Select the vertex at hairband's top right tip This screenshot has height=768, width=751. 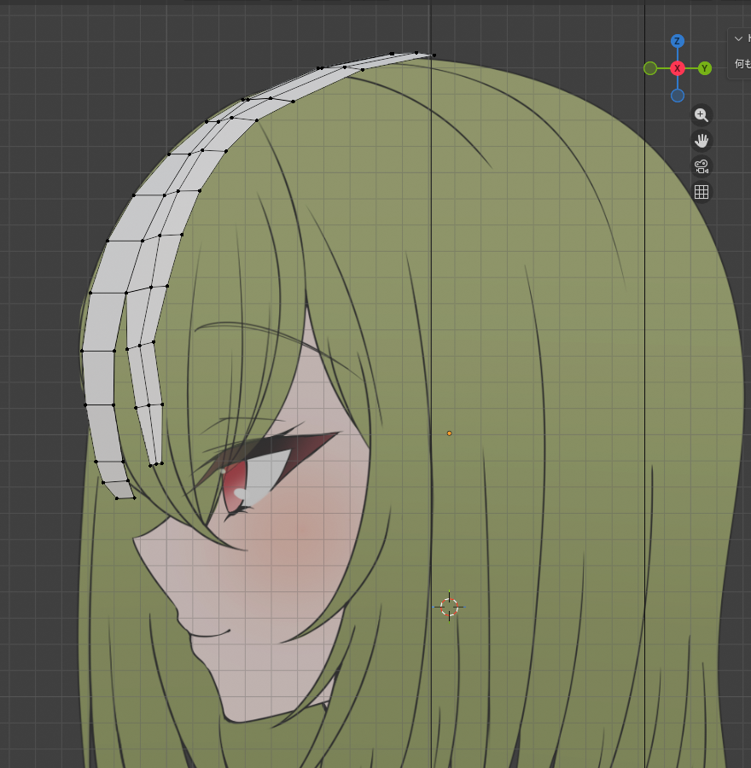tap(434, 55)
